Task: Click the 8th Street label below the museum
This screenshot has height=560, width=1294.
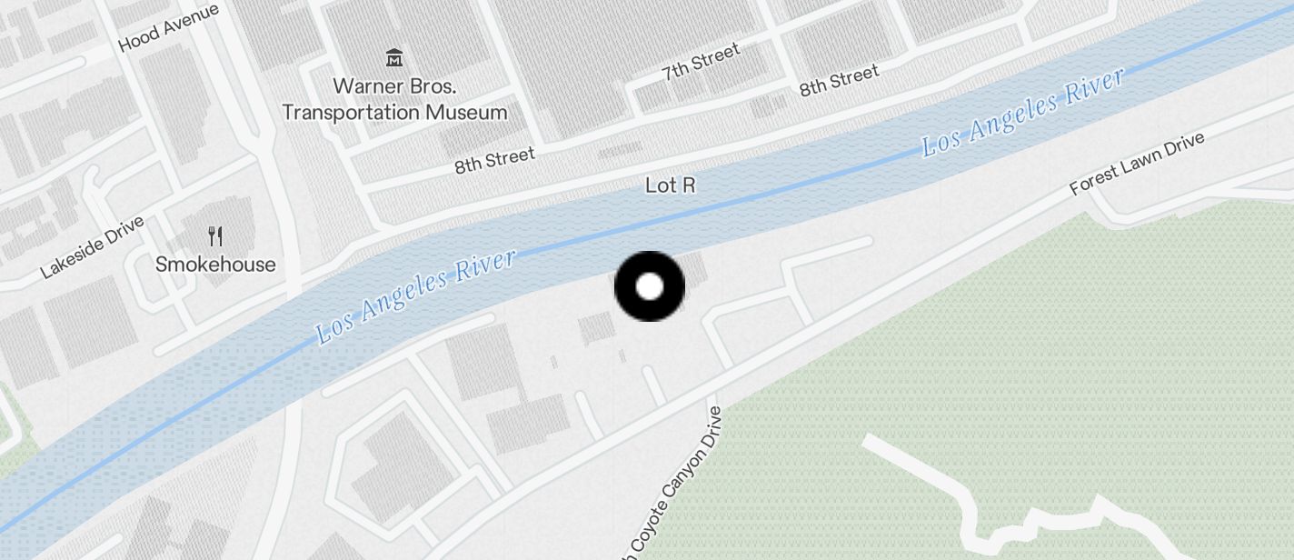Action: pyautogui.click(x=494, y=161)
